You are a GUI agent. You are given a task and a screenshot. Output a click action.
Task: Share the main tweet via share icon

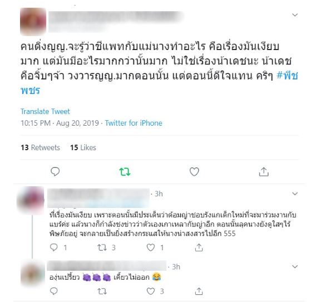tap(264, 171)
